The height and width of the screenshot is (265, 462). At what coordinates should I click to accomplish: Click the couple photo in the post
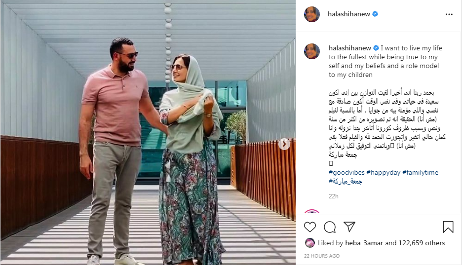(148, 132)
